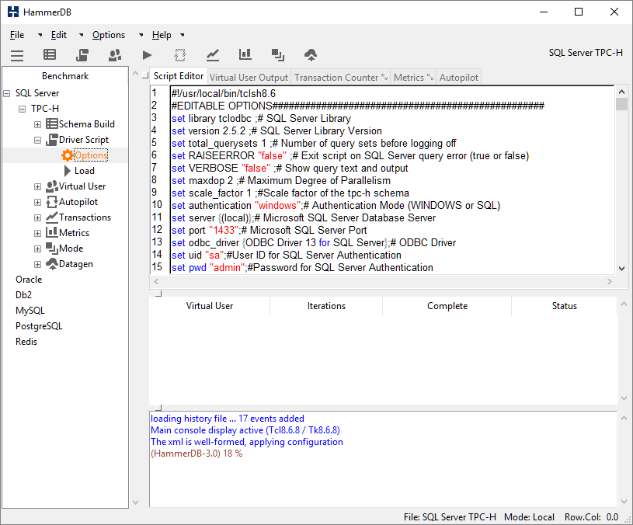Collapse the Driver Script node

[37, 140]
